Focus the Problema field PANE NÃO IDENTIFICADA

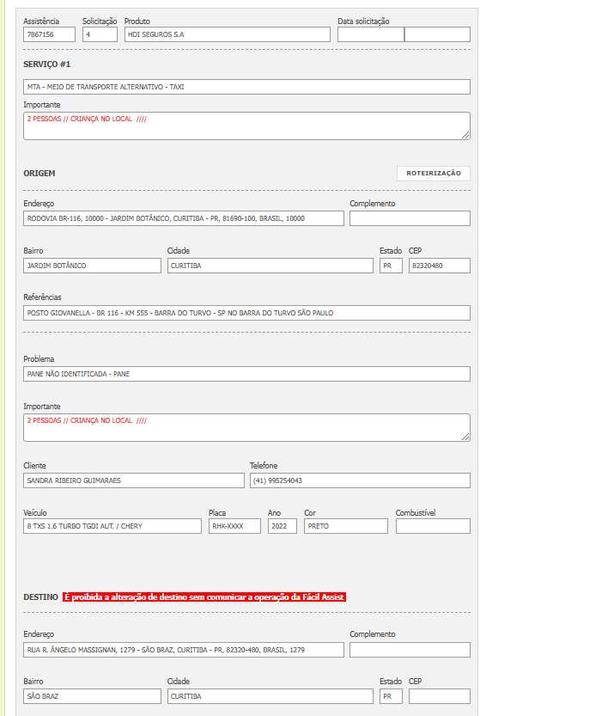coord(246,374)
